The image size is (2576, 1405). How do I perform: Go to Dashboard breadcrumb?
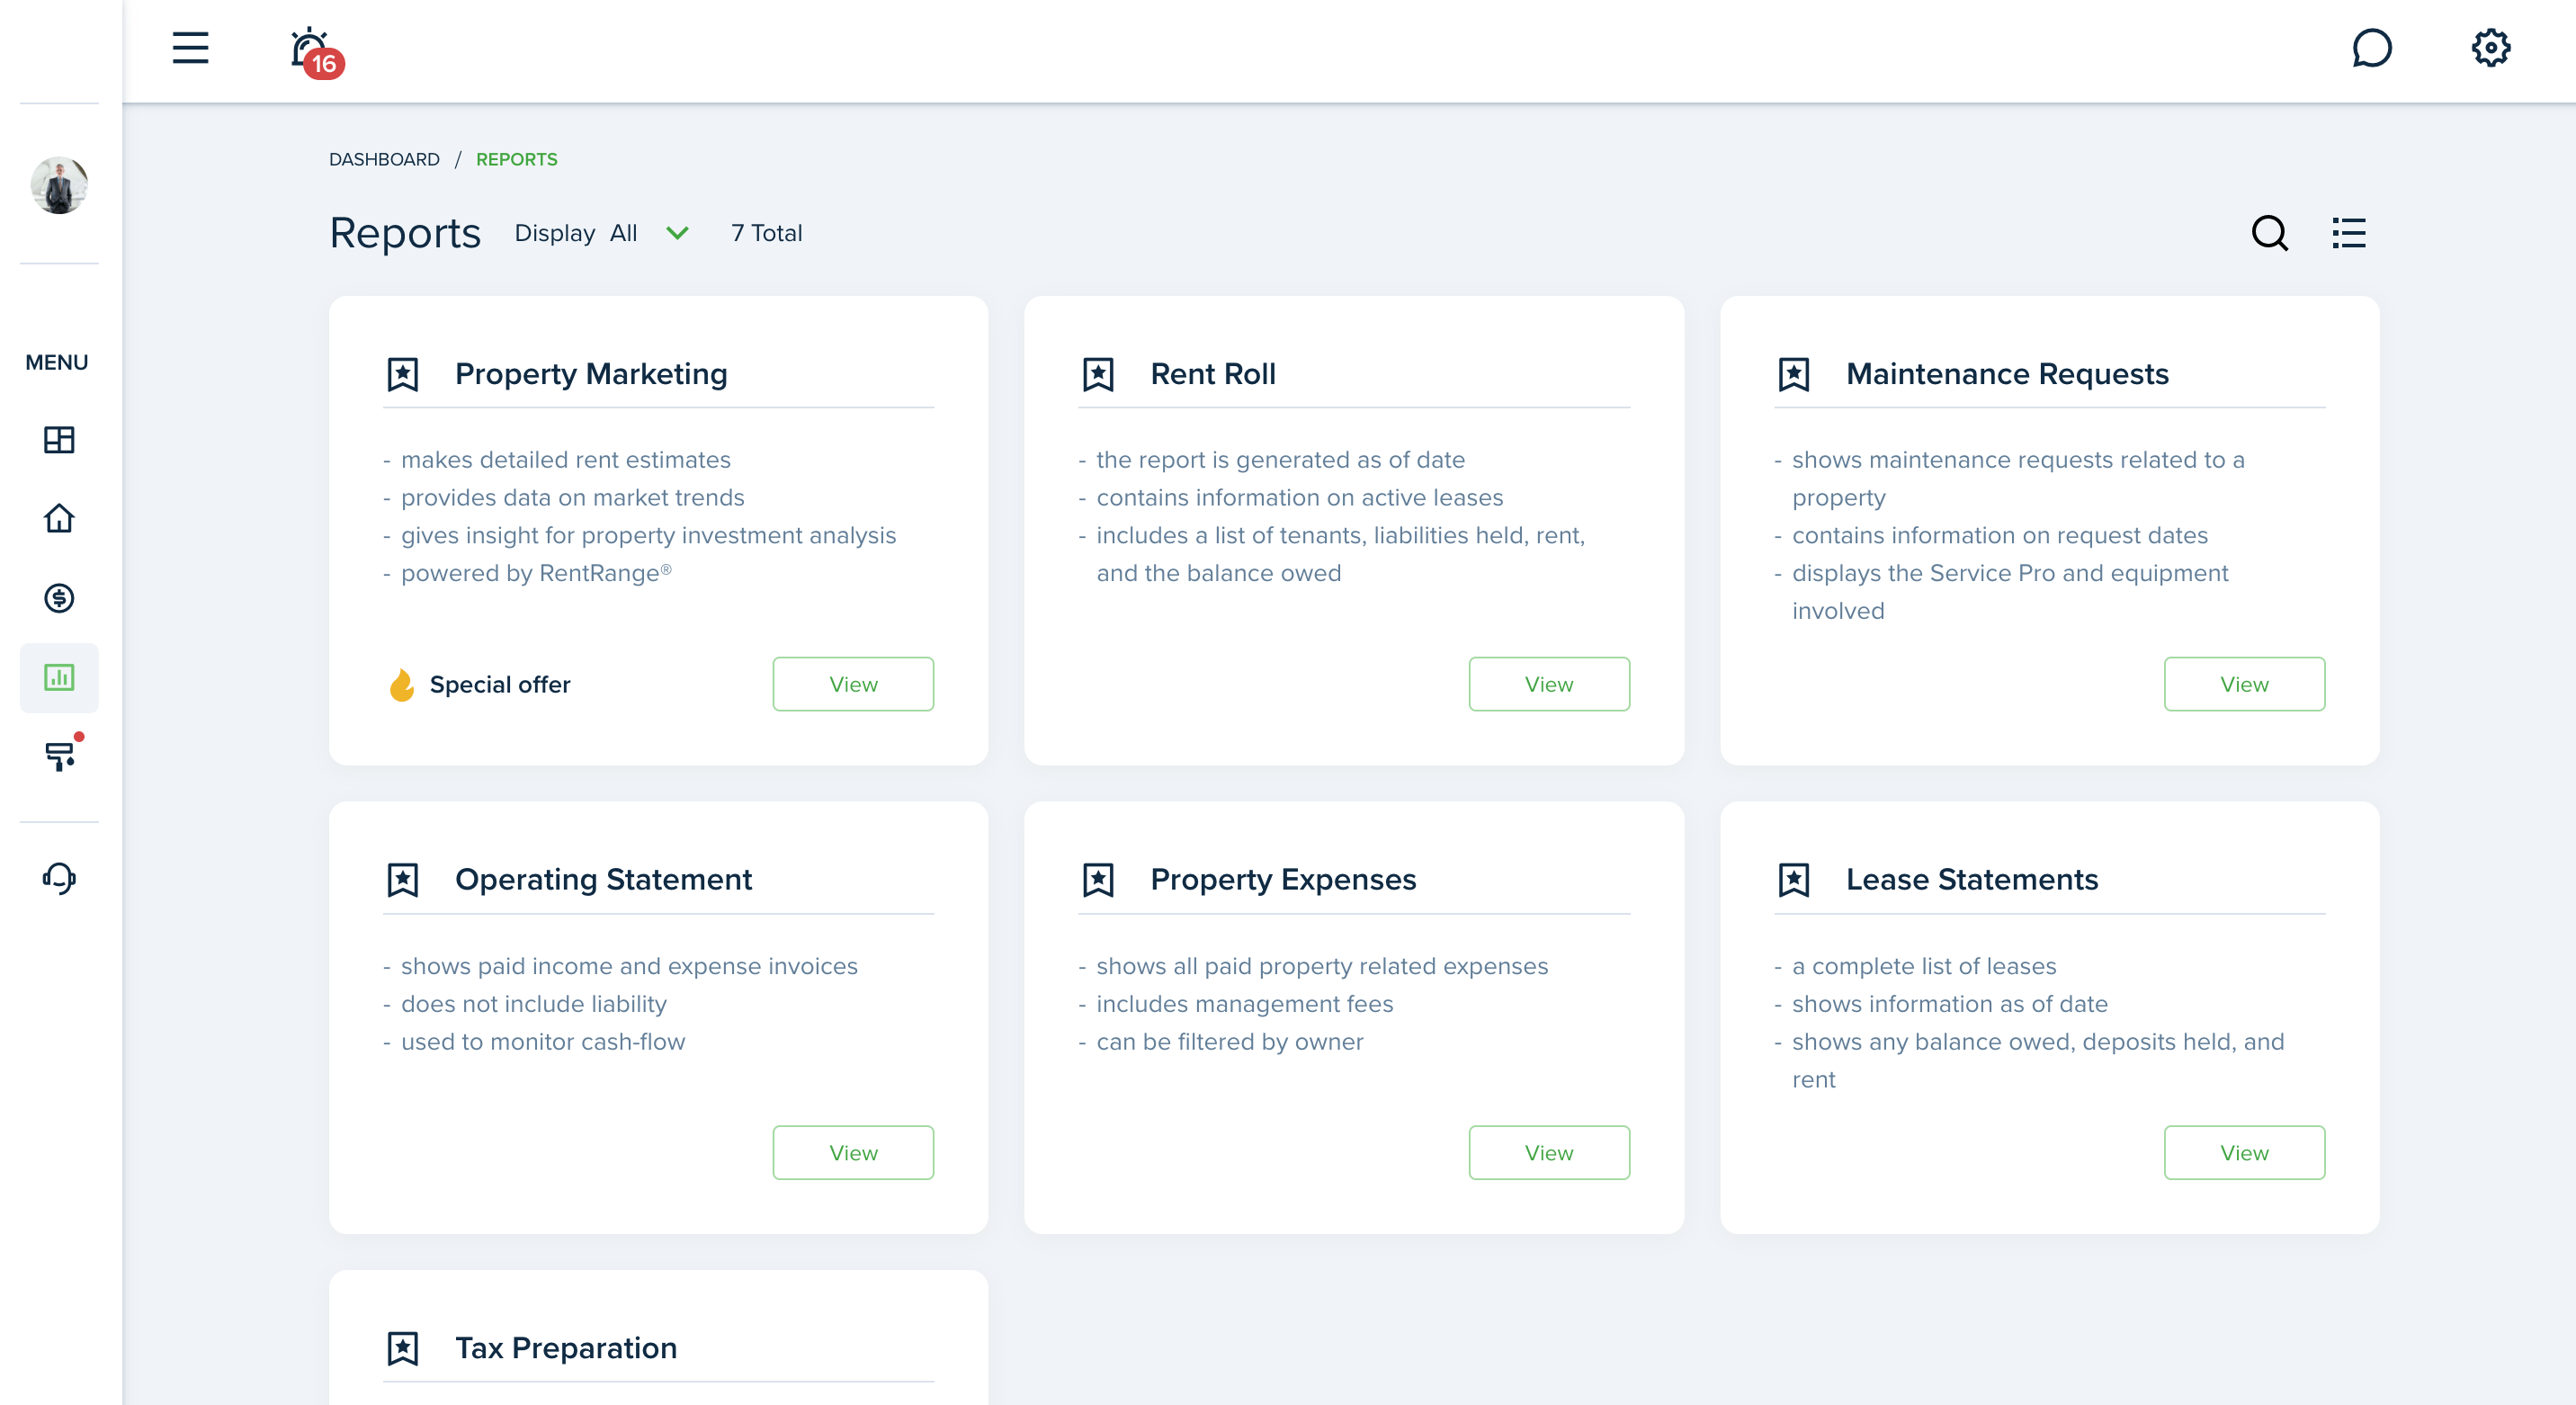coord(384,160)
